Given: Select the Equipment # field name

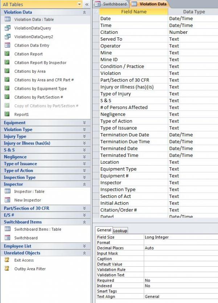Looking at the screenshot, I should (x=133, y=176).
